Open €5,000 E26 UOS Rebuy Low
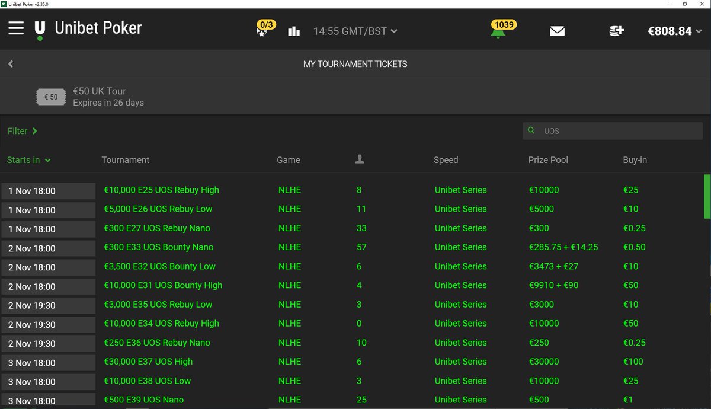Viewport: 711px width, 409px height. pos(158,209)
